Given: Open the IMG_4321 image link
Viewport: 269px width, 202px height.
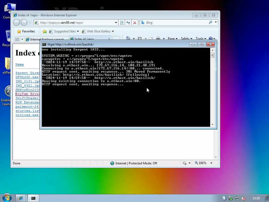Looking at the screenshot, I should click(27, 85).
